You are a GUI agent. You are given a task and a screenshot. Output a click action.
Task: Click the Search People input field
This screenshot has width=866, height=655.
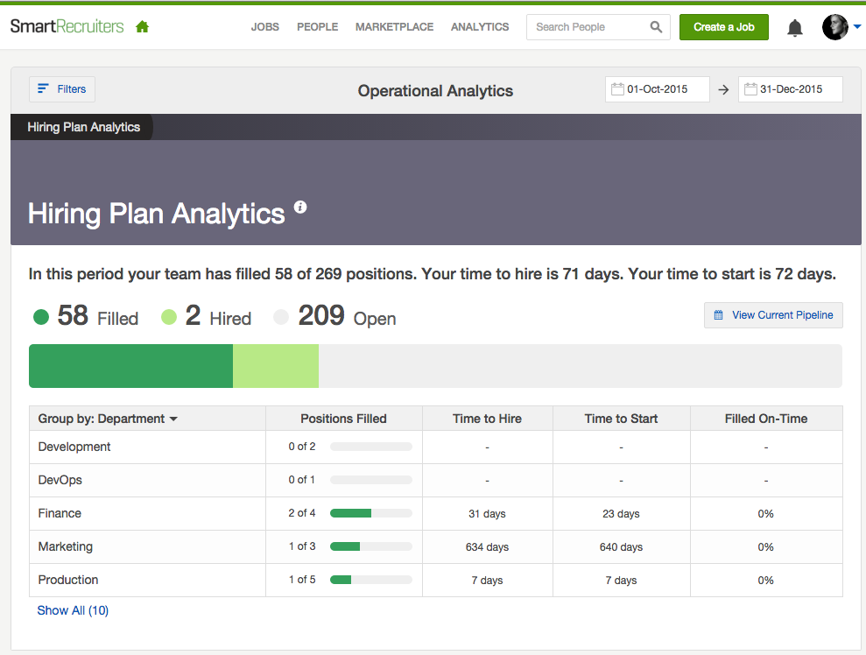(588, 27)
